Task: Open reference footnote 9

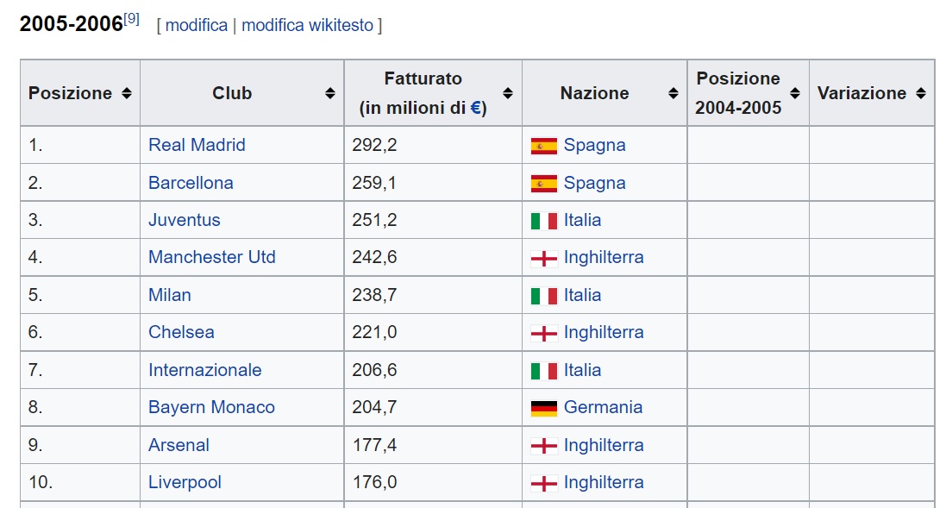Action: point(132,19)
